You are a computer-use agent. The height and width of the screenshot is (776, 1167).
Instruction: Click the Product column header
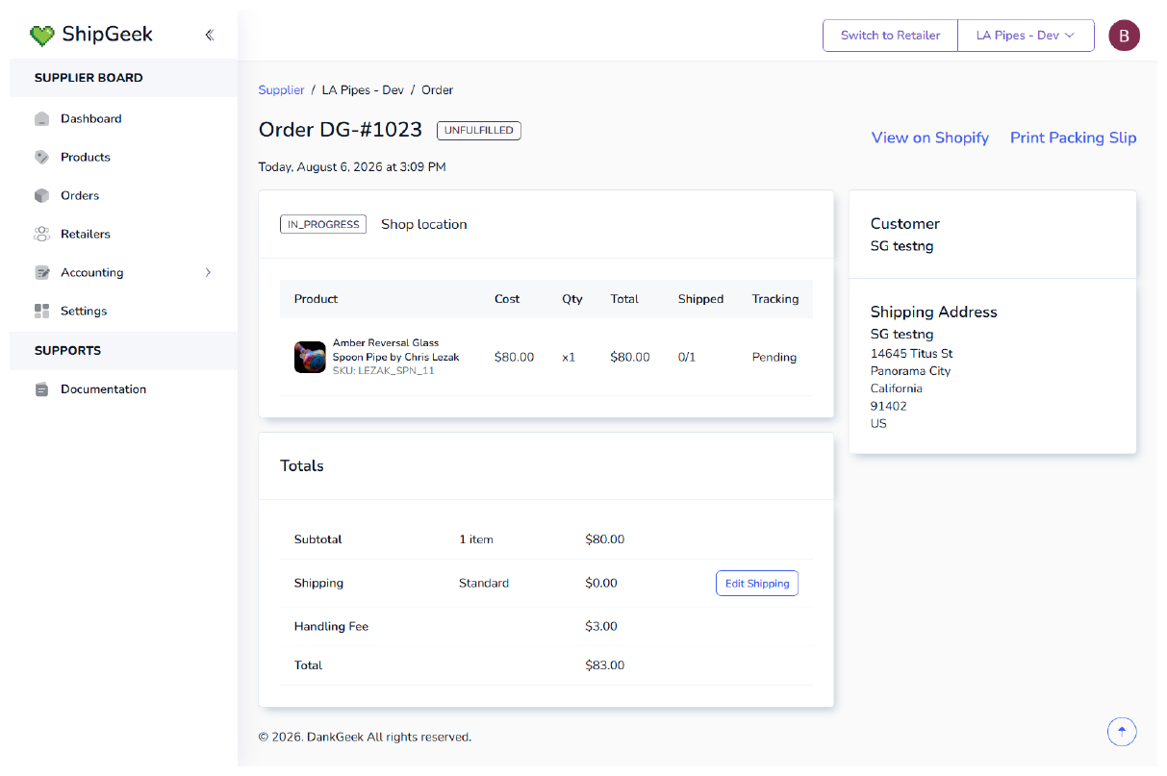point(316,299)
